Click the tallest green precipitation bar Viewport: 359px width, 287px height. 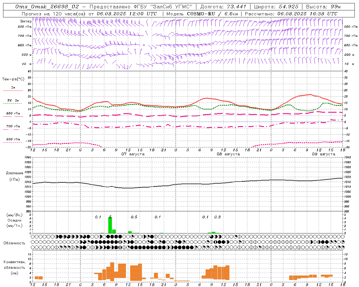(110, 225)
